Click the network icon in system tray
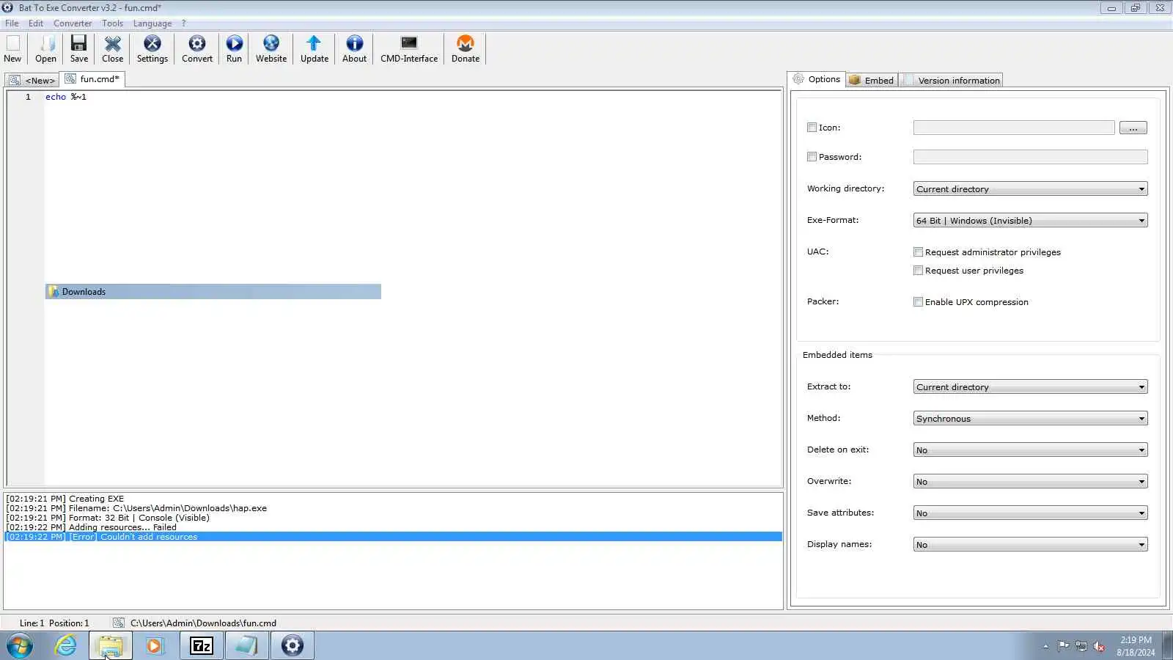The height and width of the screenshot is (660, 1173). pos(1081,646)
